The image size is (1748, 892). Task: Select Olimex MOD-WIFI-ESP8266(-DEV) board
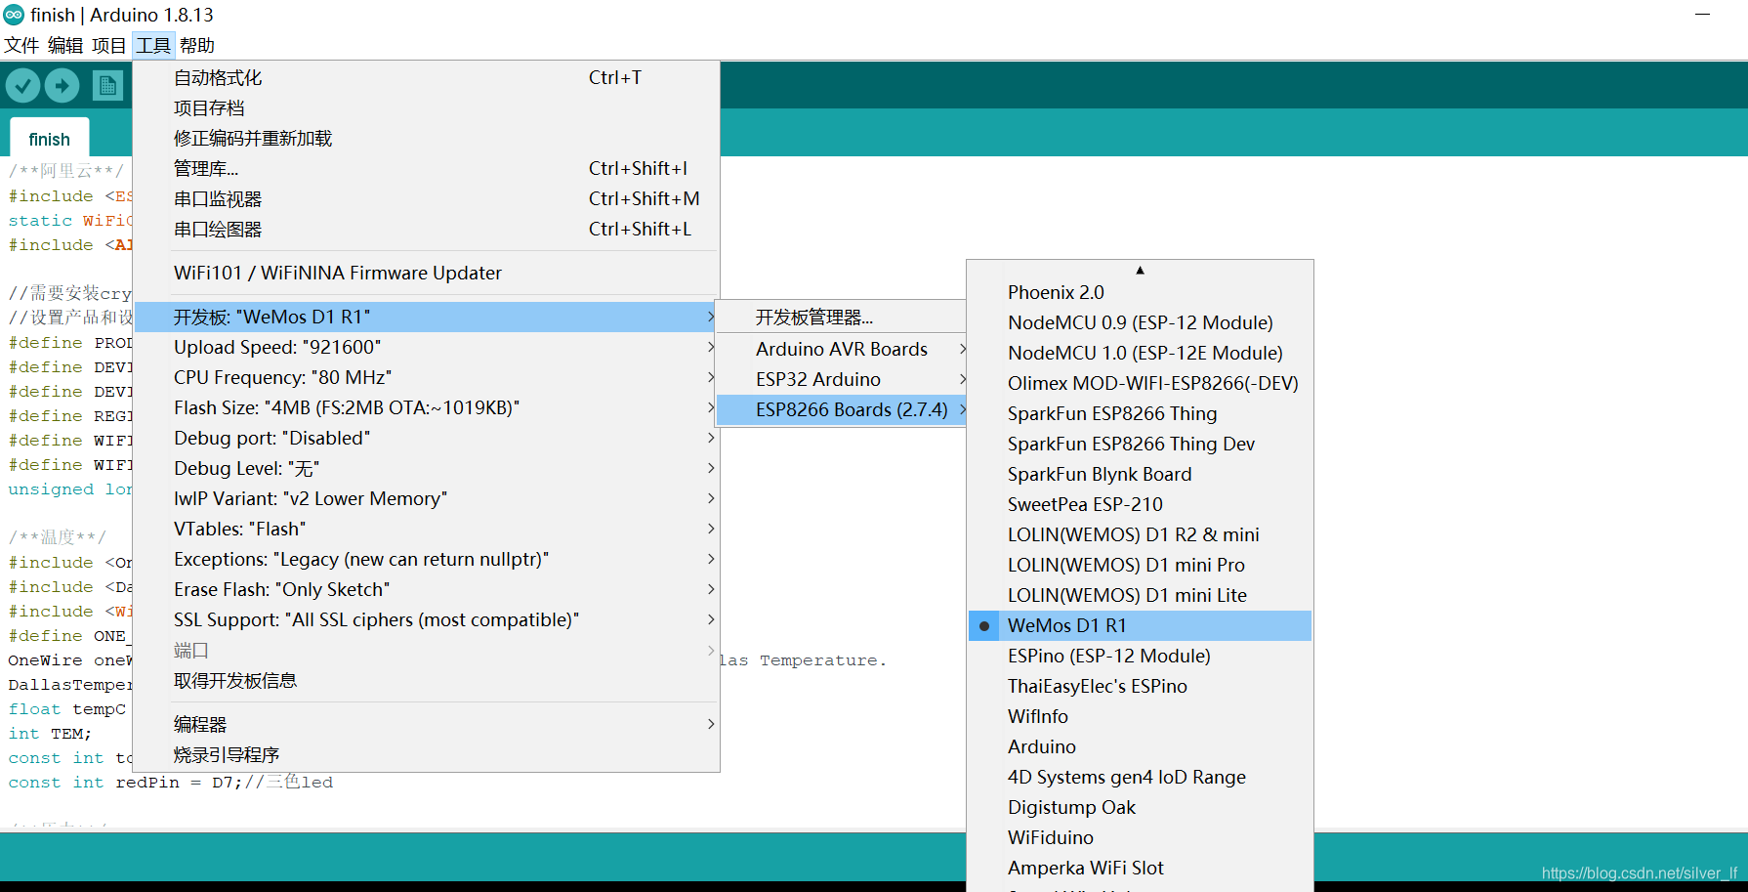1140,383
